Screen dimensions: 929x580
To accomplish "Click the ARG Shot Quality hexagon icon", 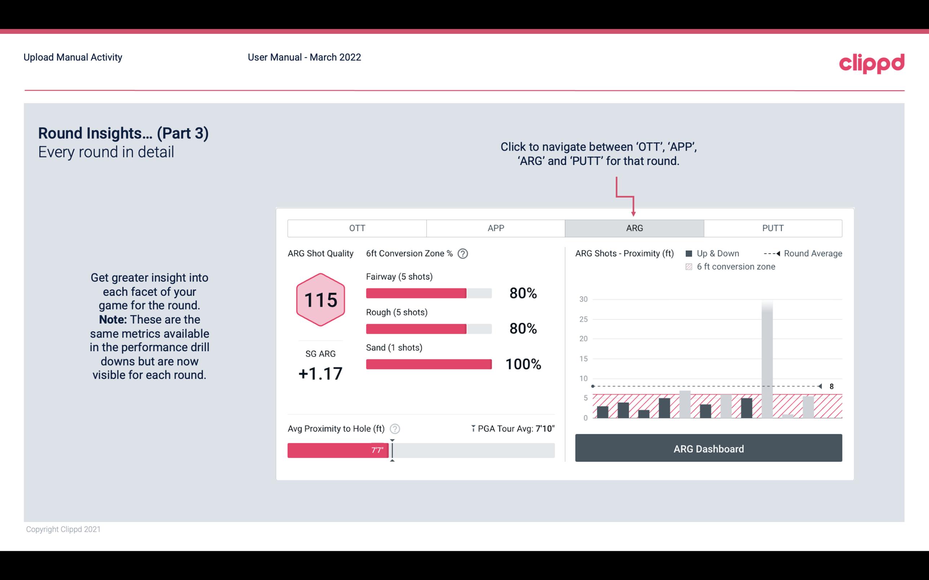I will pyautogui.click(x=320, y=300).
